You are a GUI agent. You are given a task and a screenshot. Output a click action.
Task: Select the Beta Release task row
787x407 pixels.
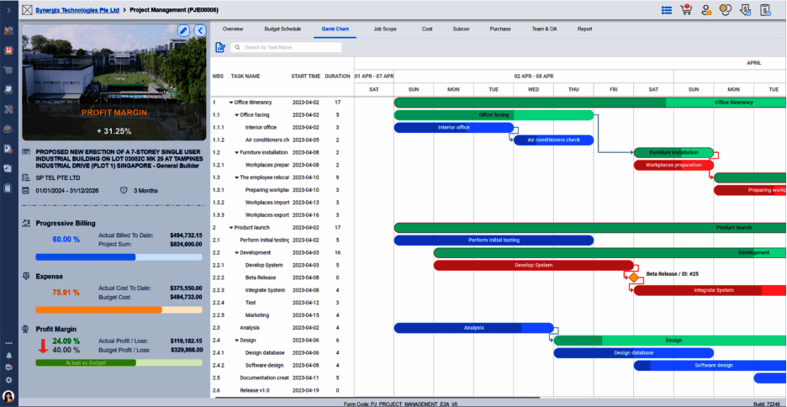click(x=282, y=277)
